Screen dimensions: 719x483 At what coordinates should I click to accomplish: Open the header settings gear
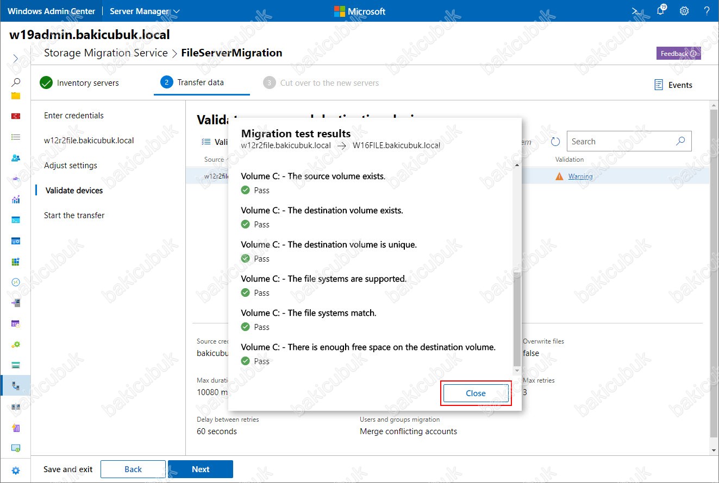(684, 11)
